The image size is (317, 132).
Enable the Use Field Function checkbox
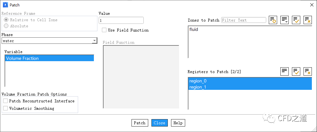104,30
